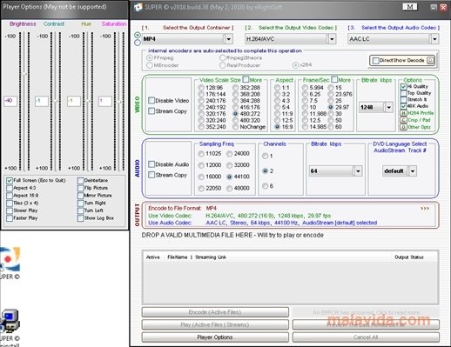Click the >>> arrows in Output panel
Viewport: 451px width, 347px height.
click(x=425, y=209)
